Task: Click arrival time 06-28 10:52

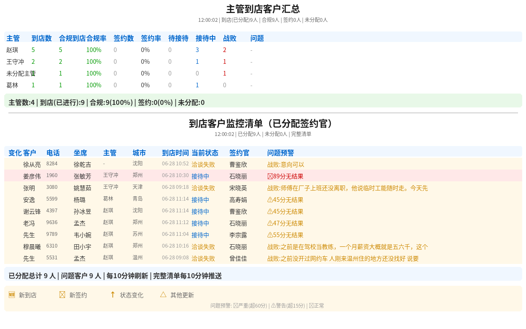Action: click(175, 163)
